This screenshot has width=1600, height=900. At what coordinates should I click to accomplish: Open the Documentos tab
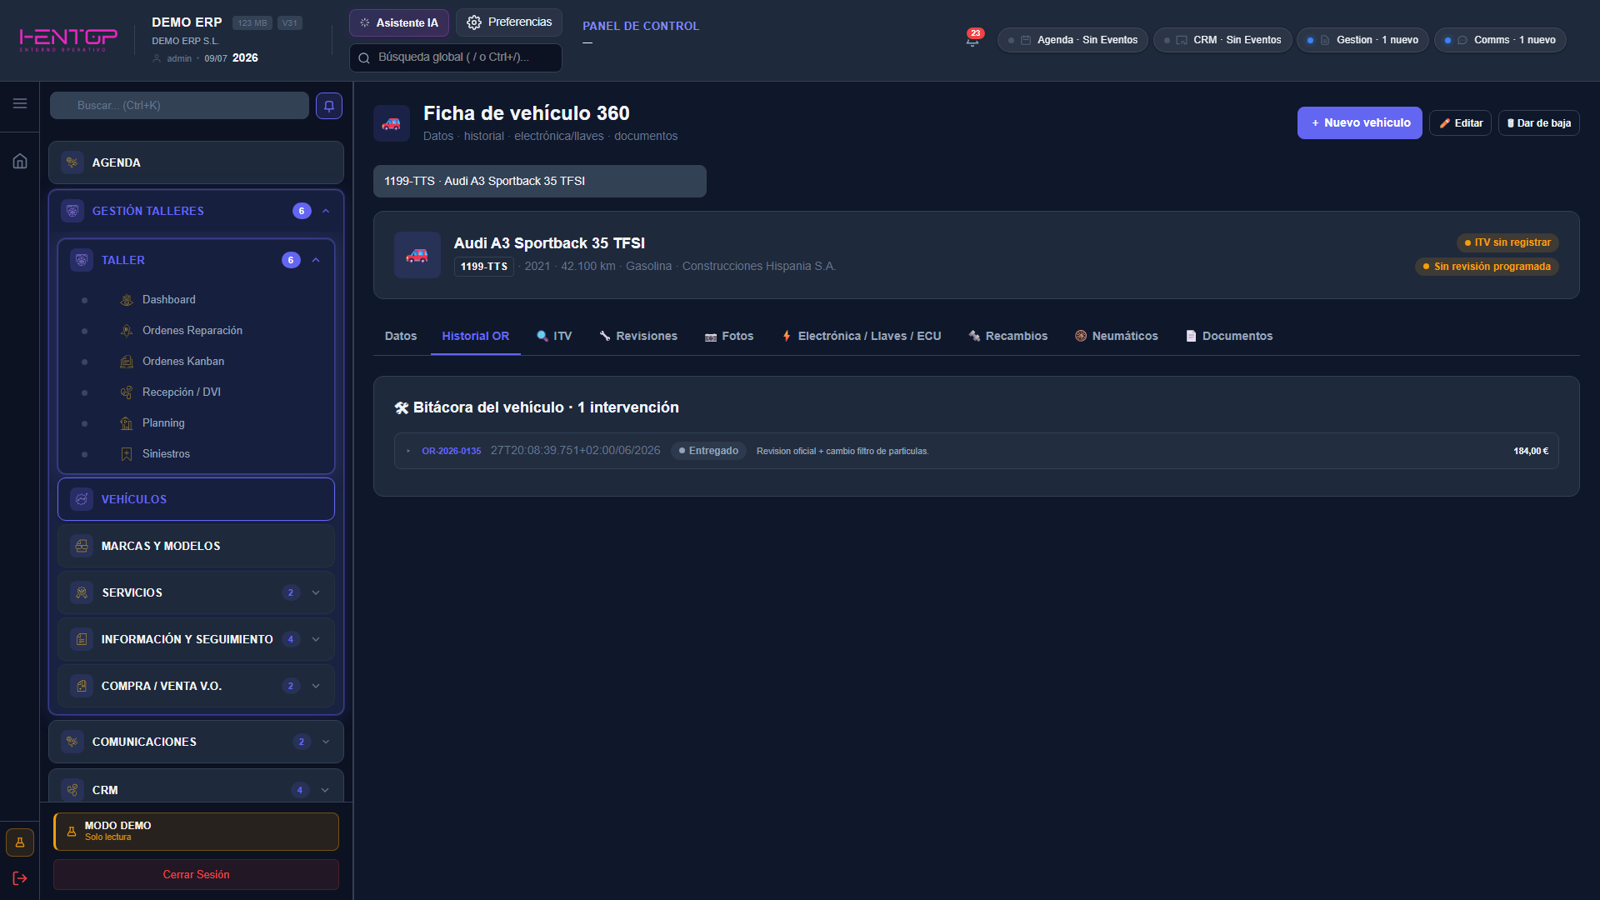point(1229,336)
